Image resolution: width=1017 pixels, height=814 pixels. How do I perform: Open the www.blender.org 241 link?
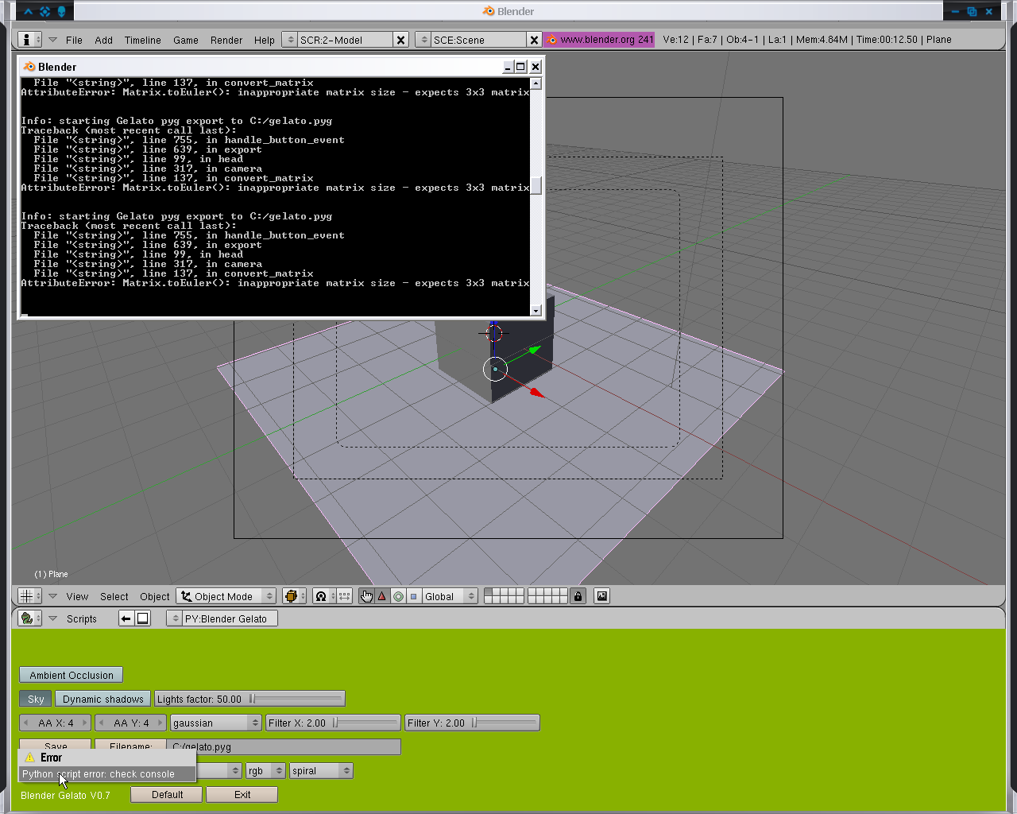(599, 40)
